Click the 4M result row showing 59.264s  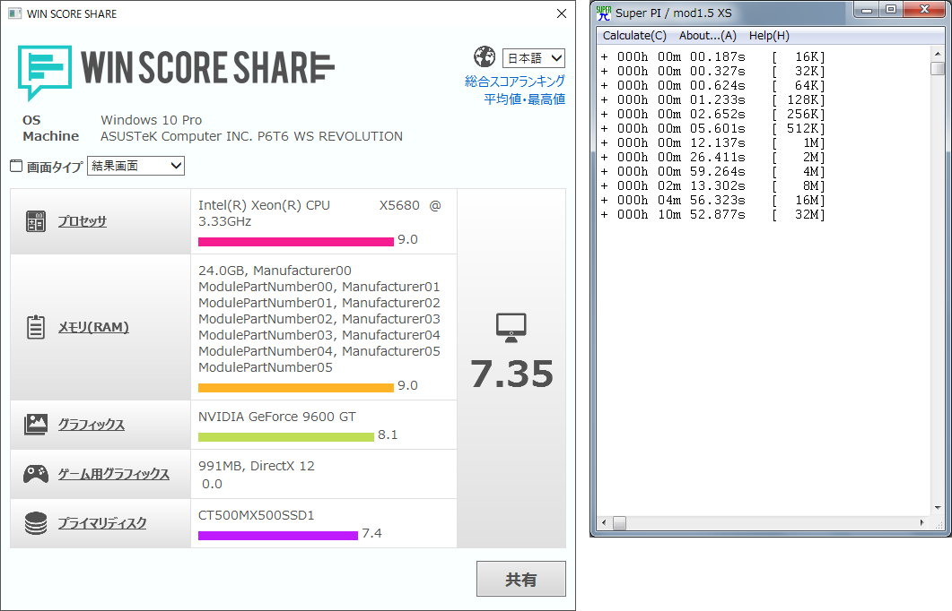(712, 171)
